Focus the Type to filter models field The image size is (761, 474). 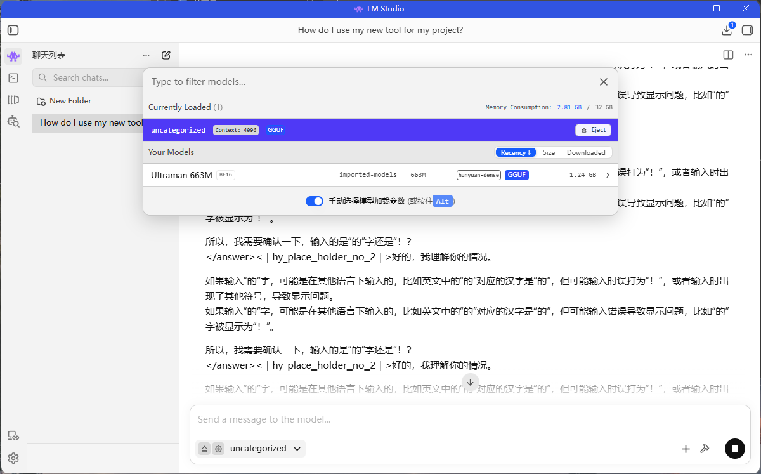pyautogui.click(x=371, y=82)
